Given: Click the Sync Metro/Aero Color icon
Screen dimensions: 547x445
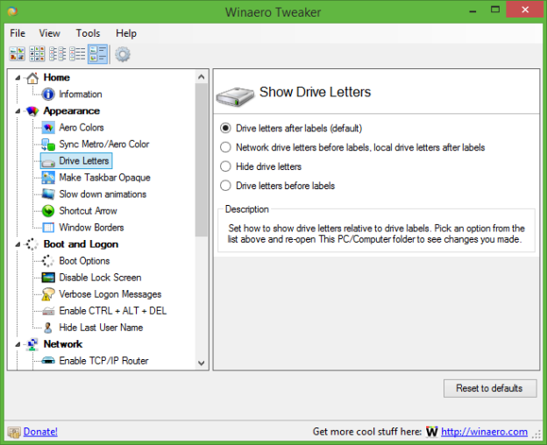Looking at the screenshot, I should point(48,145).
